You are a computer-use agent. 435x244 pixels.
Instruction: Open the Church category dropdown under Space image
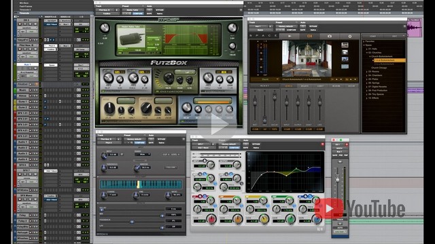[265, 79]
